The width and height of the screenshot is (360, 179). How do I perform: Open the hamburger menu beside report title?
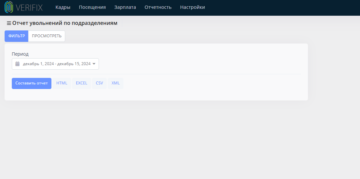(x=9, y=23)
